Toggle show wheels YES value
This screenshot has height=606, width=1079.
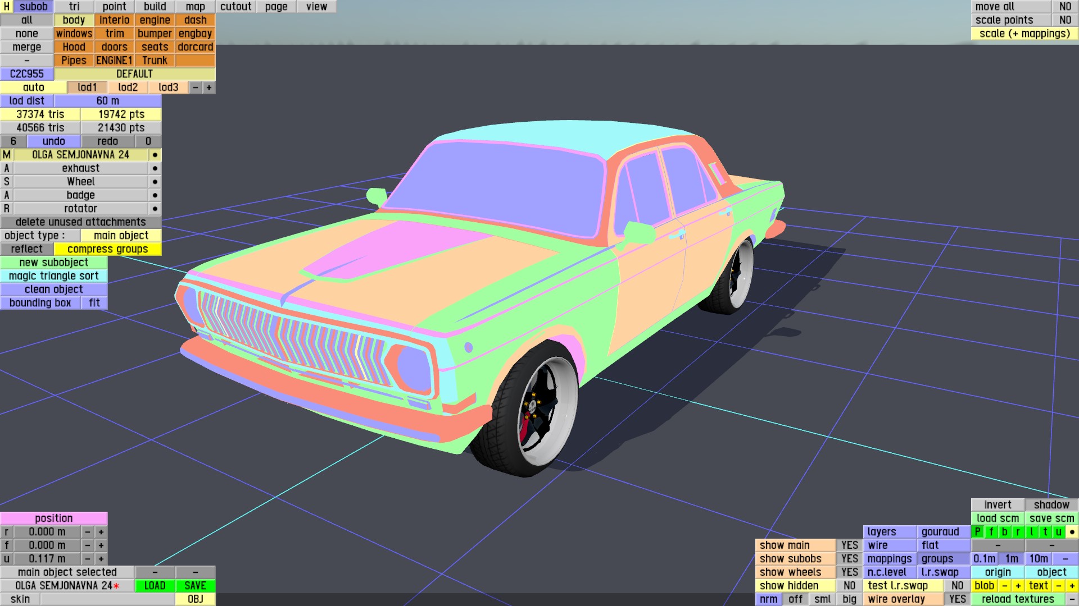point(849,572)
